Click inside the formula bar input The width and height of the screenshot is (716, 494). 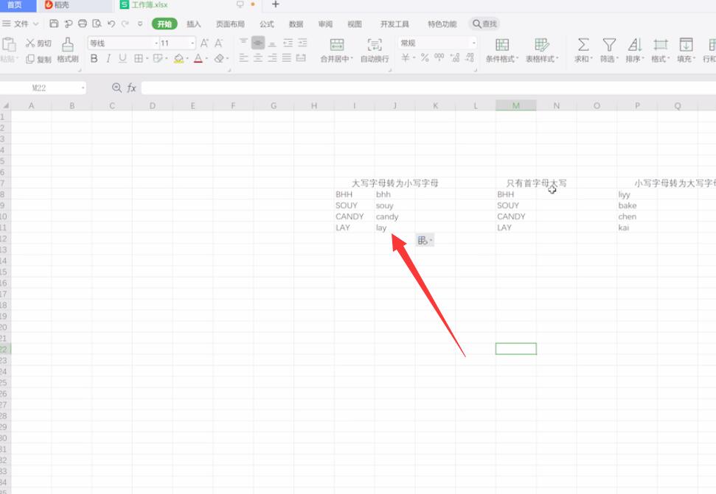click(x=428, y=88)
